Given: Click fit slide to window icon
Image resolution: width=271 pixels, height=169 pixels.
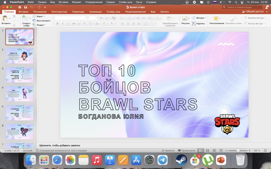Looking at the screenshot, I should (x=265, y=150).
